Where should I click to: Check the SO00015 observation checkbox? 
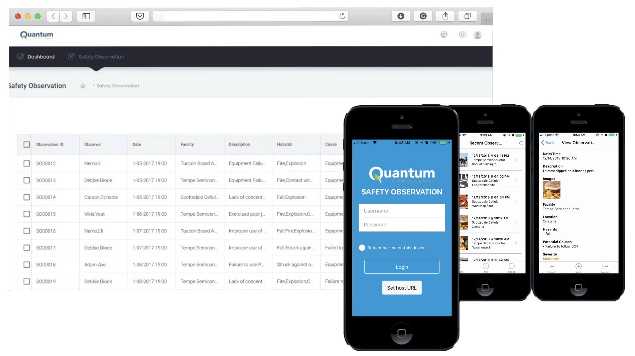pos(26,213)
